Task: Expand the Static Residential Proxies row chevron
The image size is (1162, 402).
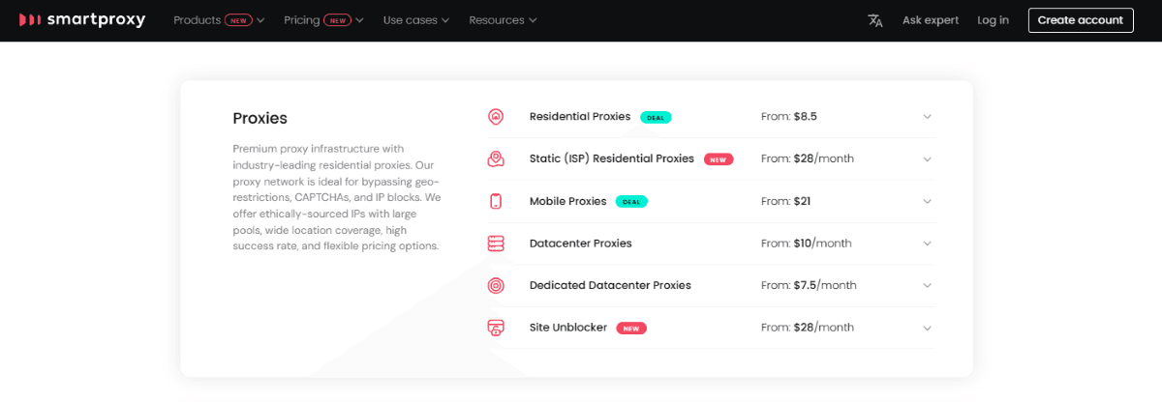Action: pos(927,158)
